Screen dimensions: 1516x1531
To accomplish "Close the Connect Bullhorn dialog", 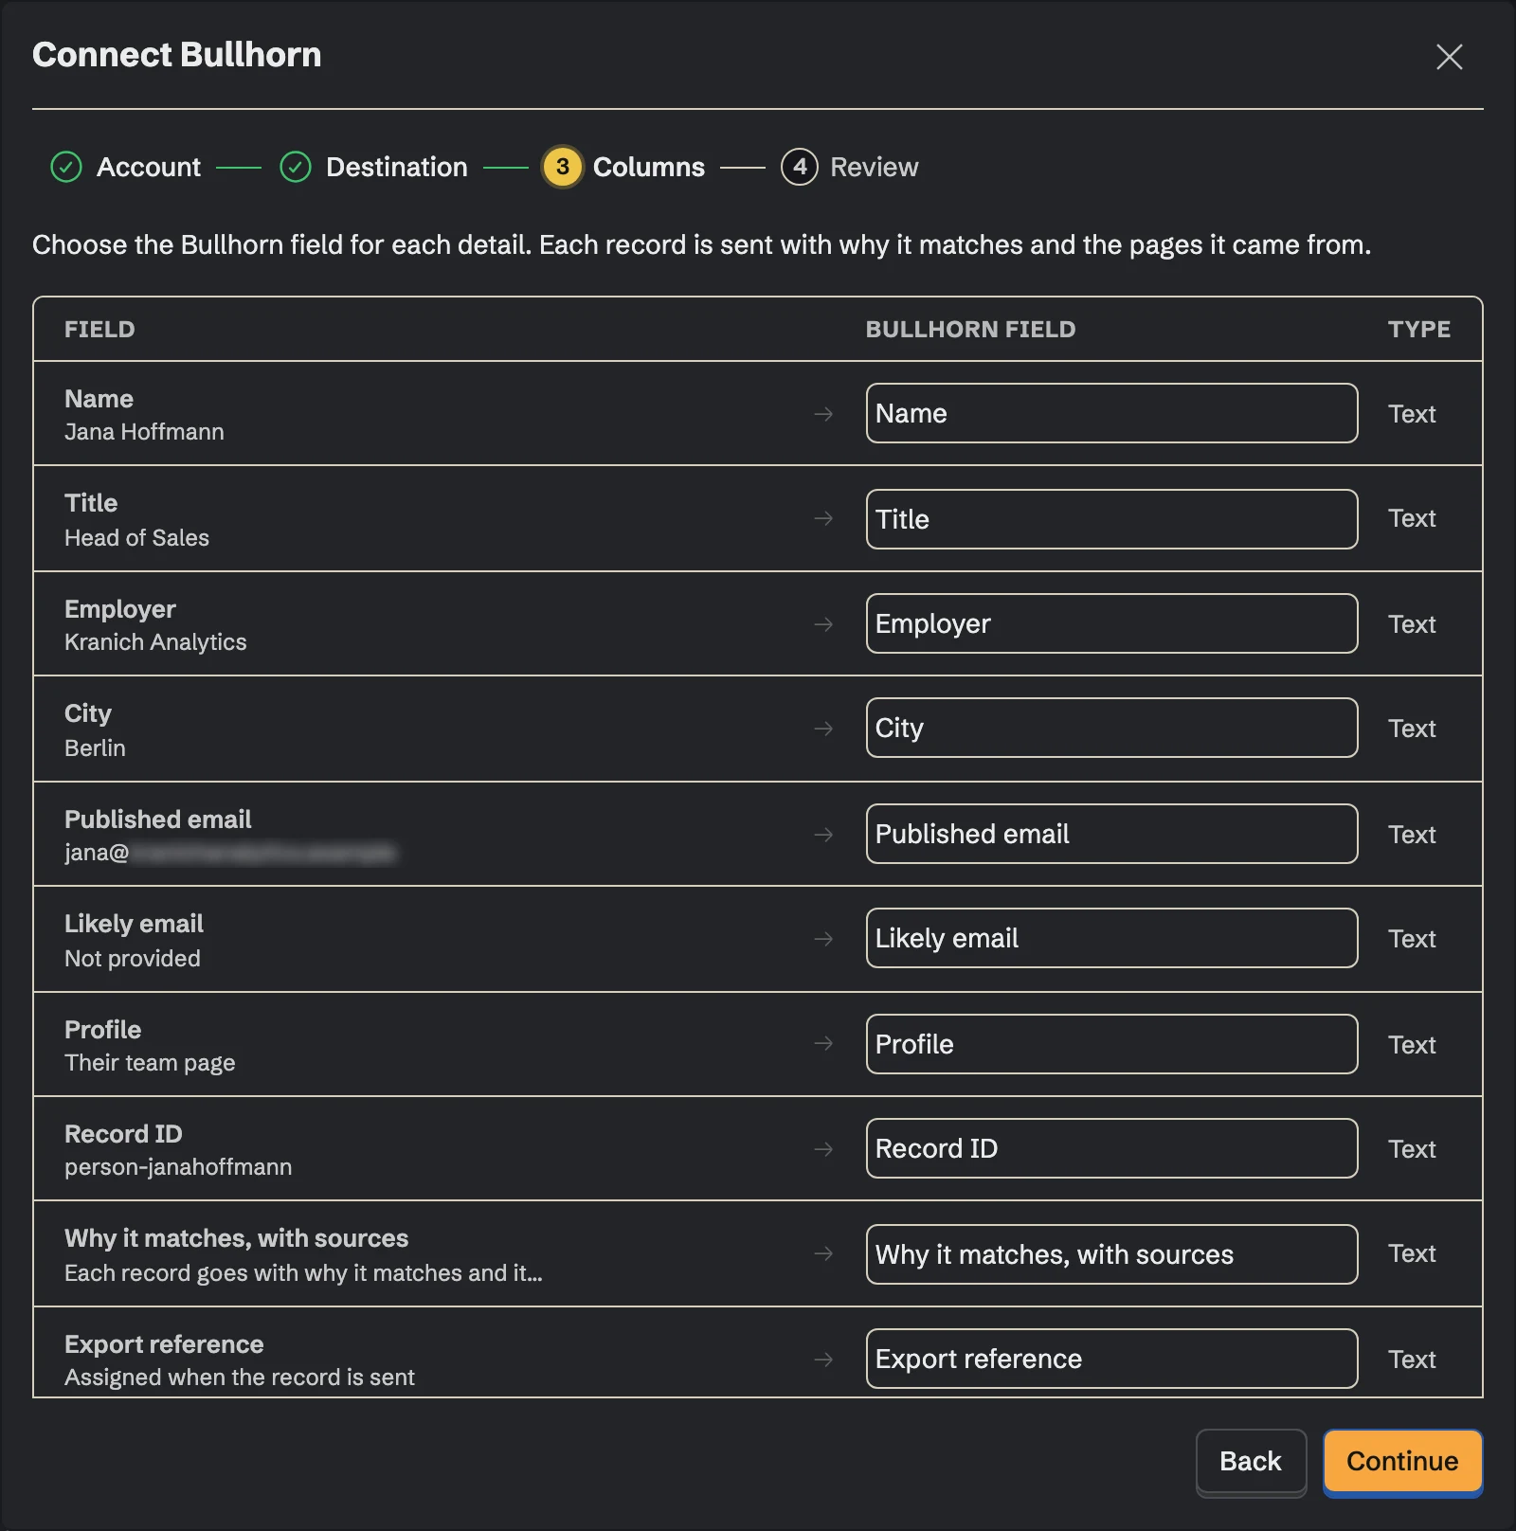I will 1449,57.
